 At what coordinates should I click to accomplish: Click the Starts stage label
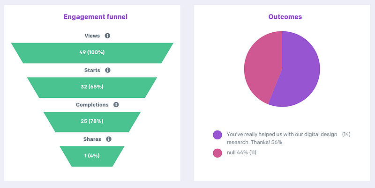tap(92, 70)
